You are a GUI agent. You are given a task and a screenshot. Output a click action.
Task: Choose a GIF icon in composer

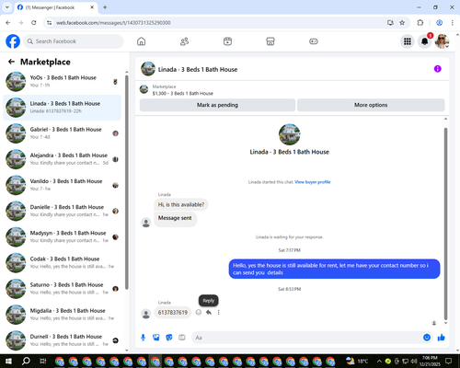pos(182,338)
